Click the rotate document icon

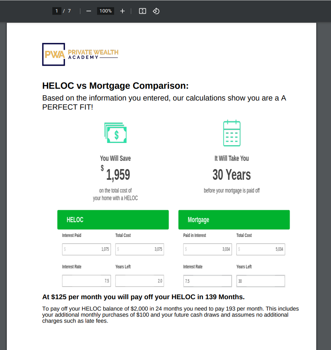[156, 11]
